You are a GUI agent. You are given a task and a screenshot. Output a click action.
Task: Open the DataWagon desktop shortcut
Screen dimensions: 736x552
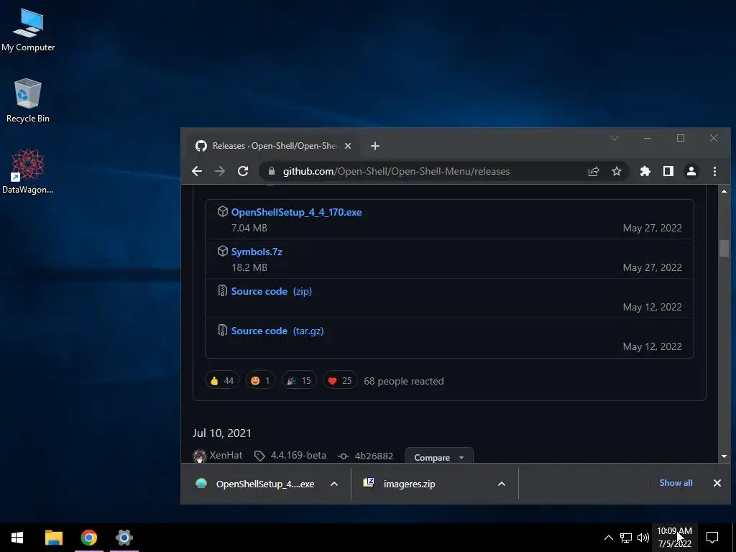tap(28, 171)
